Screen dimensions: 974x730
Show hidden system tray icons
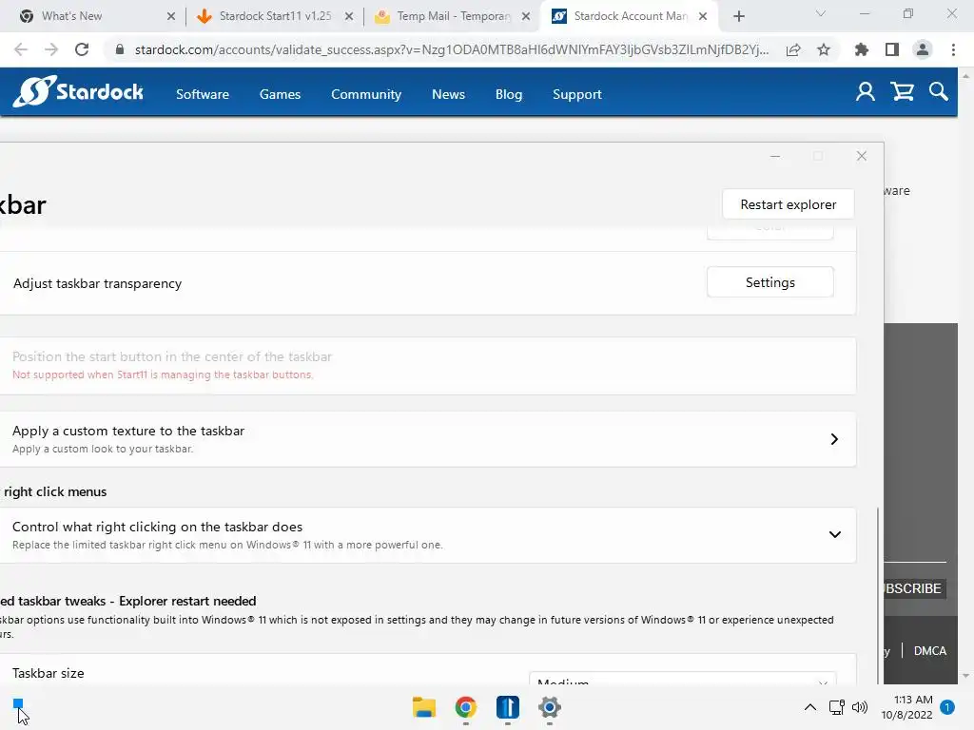[x=810, y=707]
